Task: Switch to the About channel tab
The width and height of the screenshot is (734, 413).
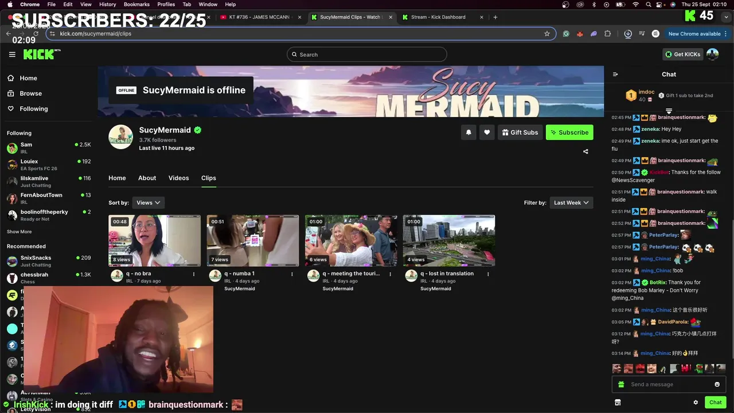Action: click(147, 178)
